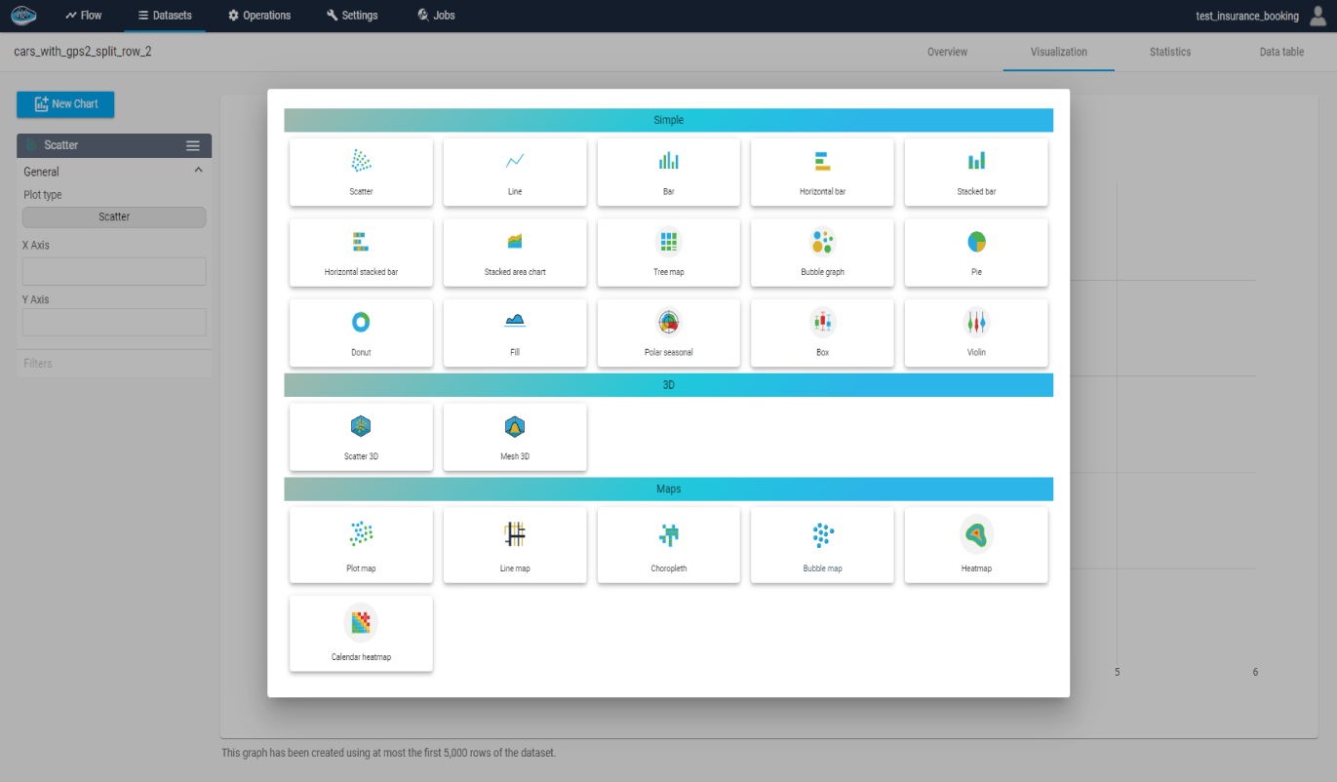Open the Scatter panel hamburger menu
The width and height of the screenshot is (1337, 782).
tap(193, 145)
